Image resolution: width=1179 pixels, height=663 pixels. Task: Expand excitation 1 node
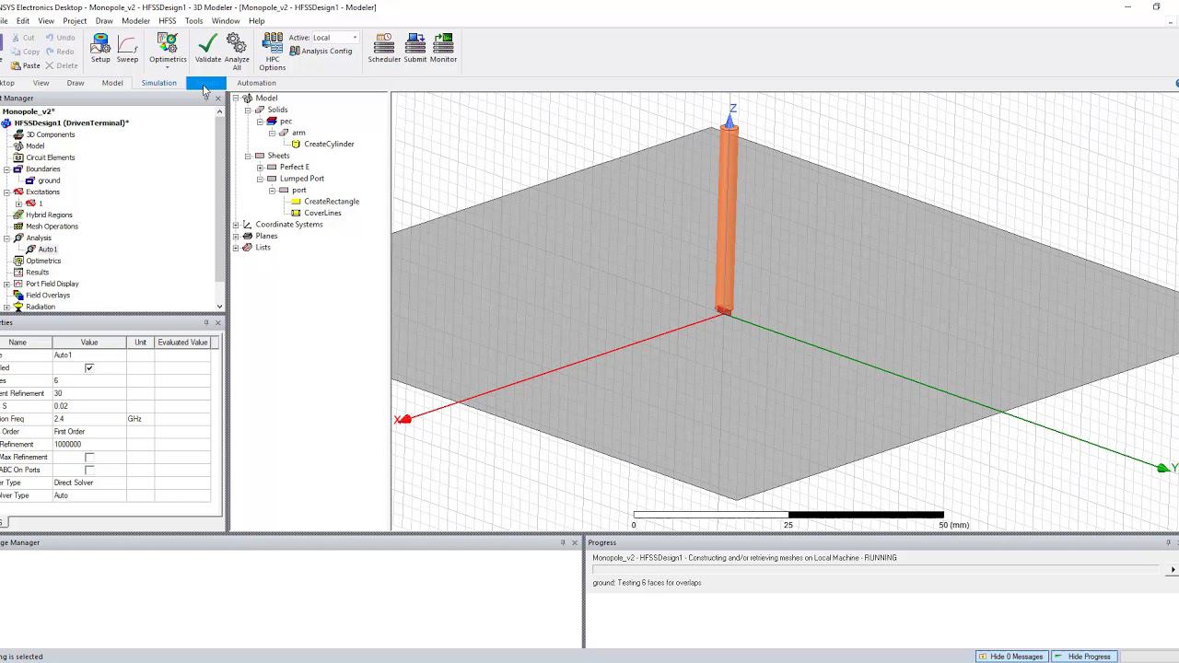[x=18, y=204]
